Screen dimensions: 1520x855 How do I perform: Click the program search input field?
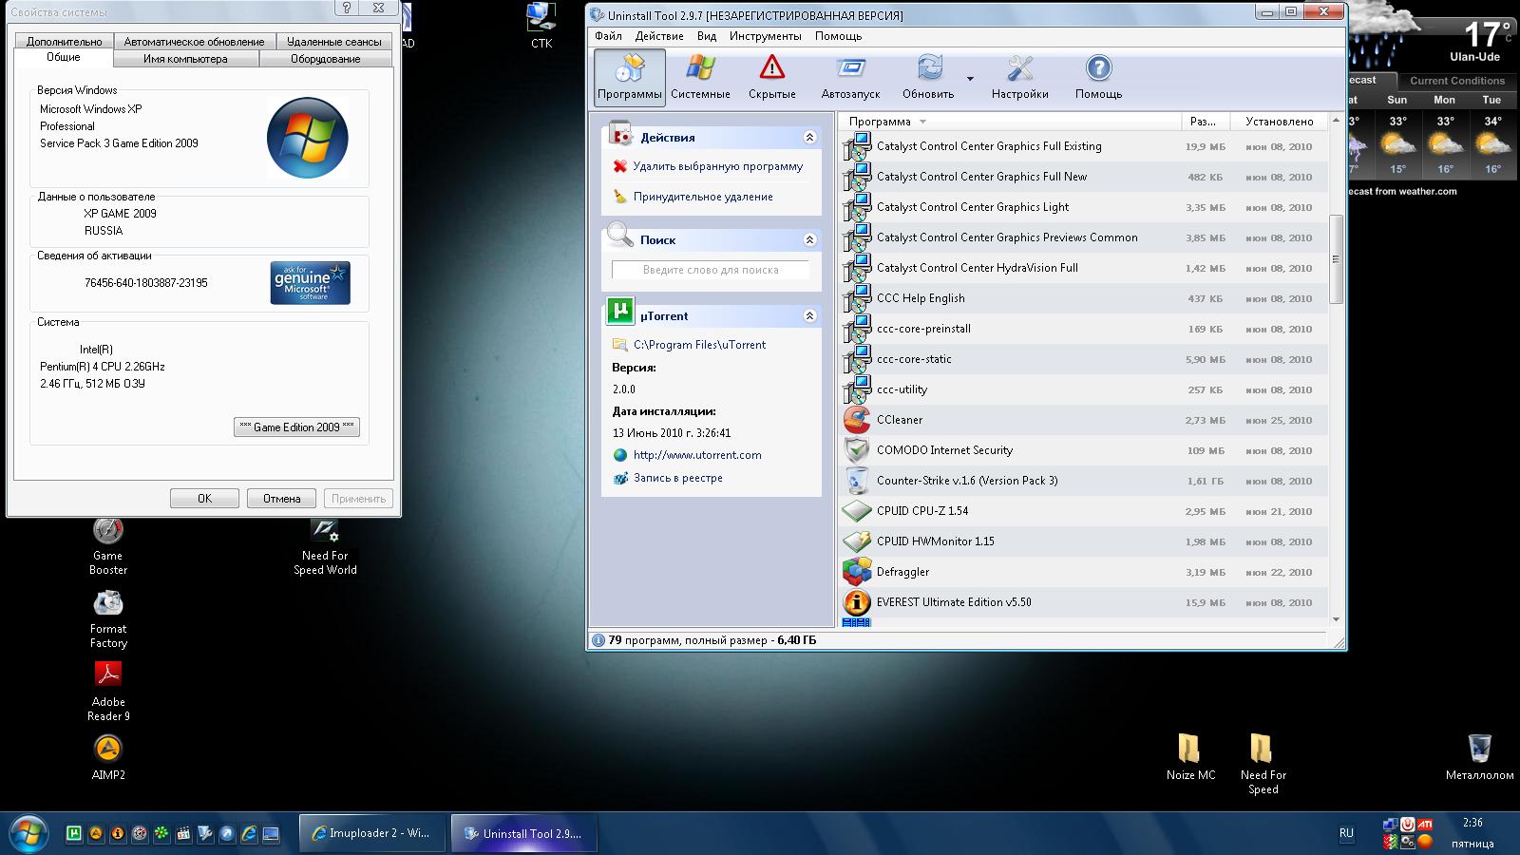(710, 270)
